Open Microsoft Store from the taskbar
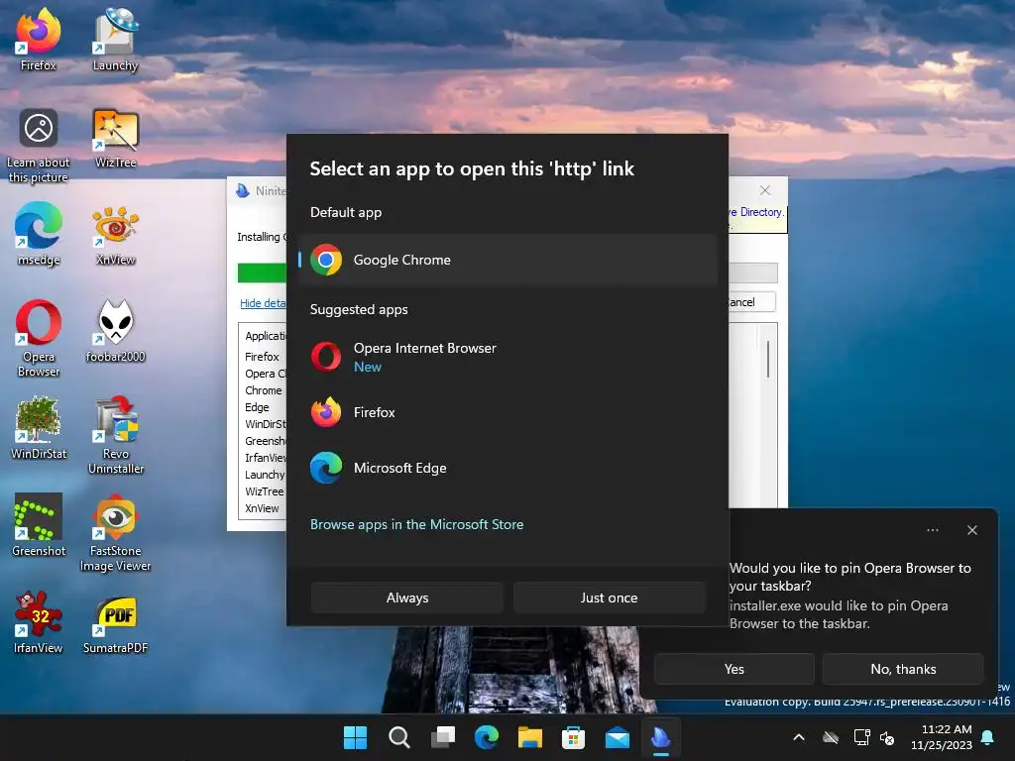The height and width of the screenshot is (761, 1015). pyautogui.click(x=574, y=737)
